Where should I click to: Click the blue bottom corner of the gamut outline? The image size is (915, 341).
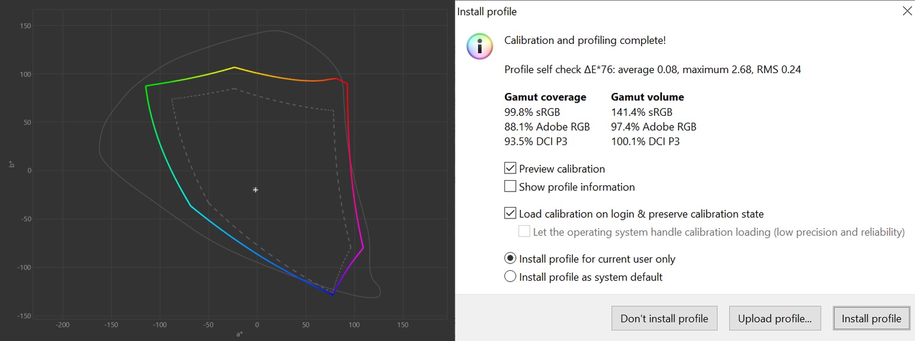point(332,294)
